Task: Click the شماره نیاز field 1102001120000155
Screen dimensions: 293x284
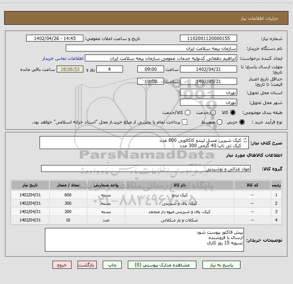Action: coord(209,38)
